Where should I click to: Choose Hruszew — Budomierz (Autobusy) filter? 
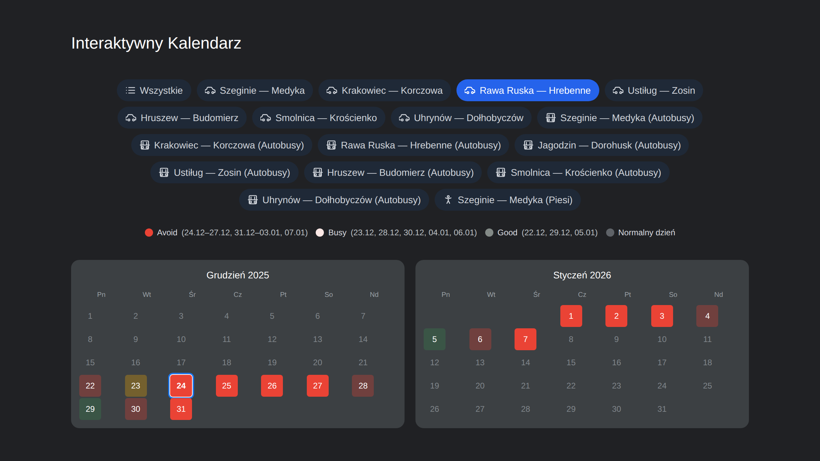tap(393, 172)
